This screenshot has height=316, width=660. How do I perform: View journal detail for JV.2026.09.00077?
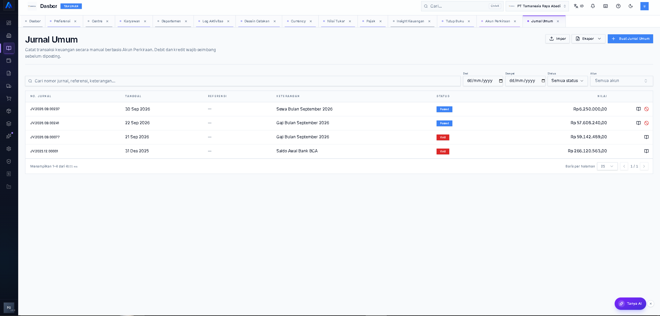click(647, 137)
